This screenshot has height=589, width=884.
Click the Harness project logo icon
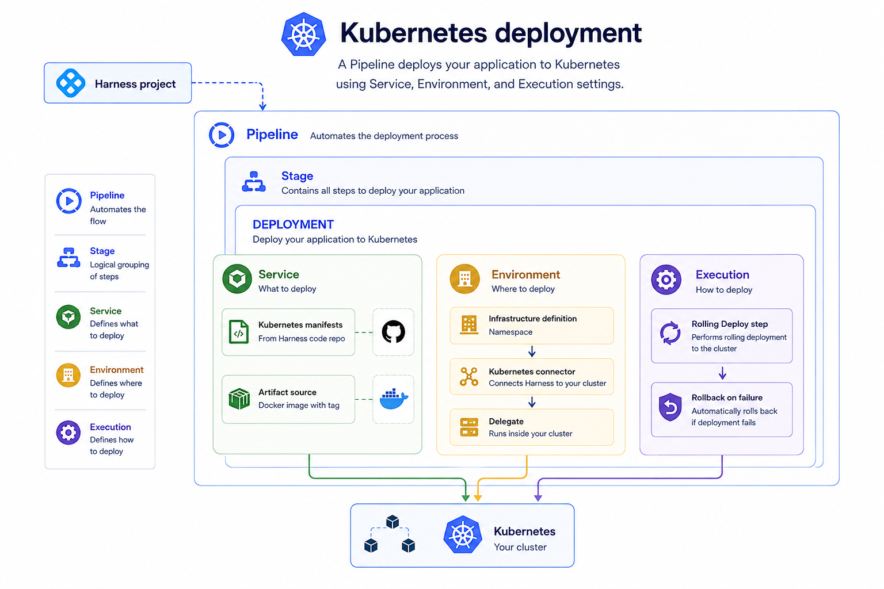pyautogui.click(x=71, y=83)
